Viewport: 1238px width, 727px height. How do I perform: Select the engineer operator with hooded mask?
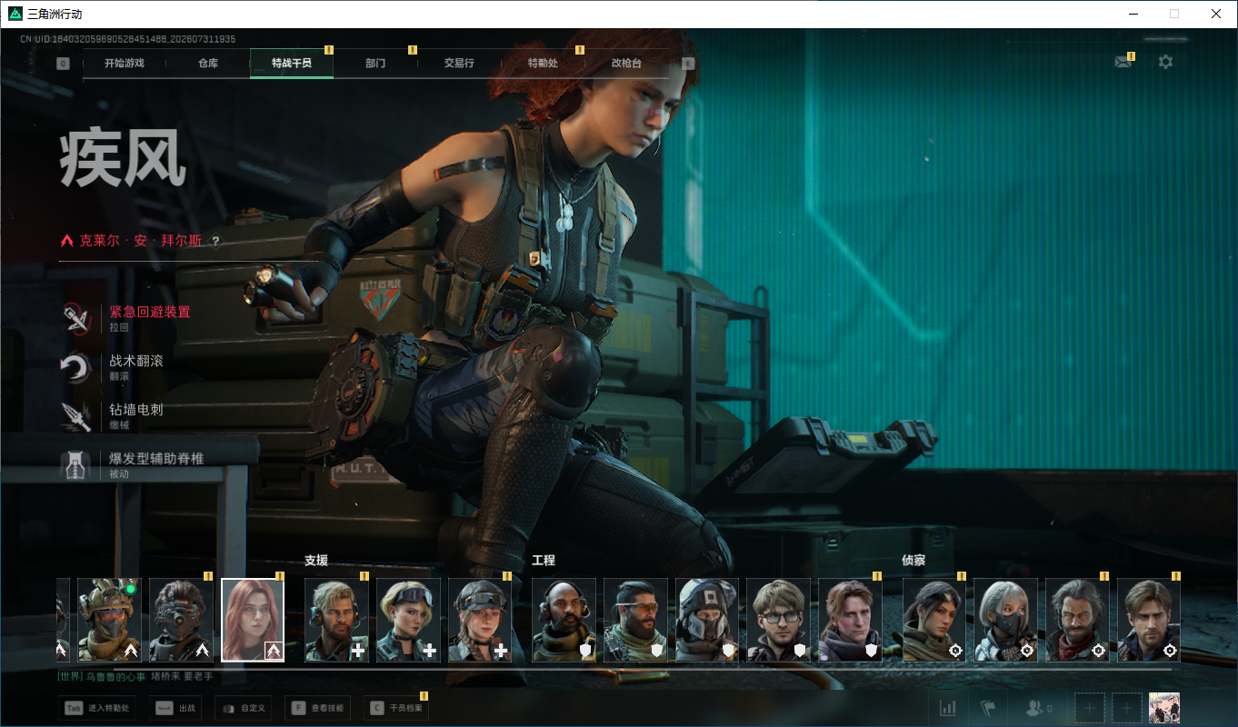707,620
